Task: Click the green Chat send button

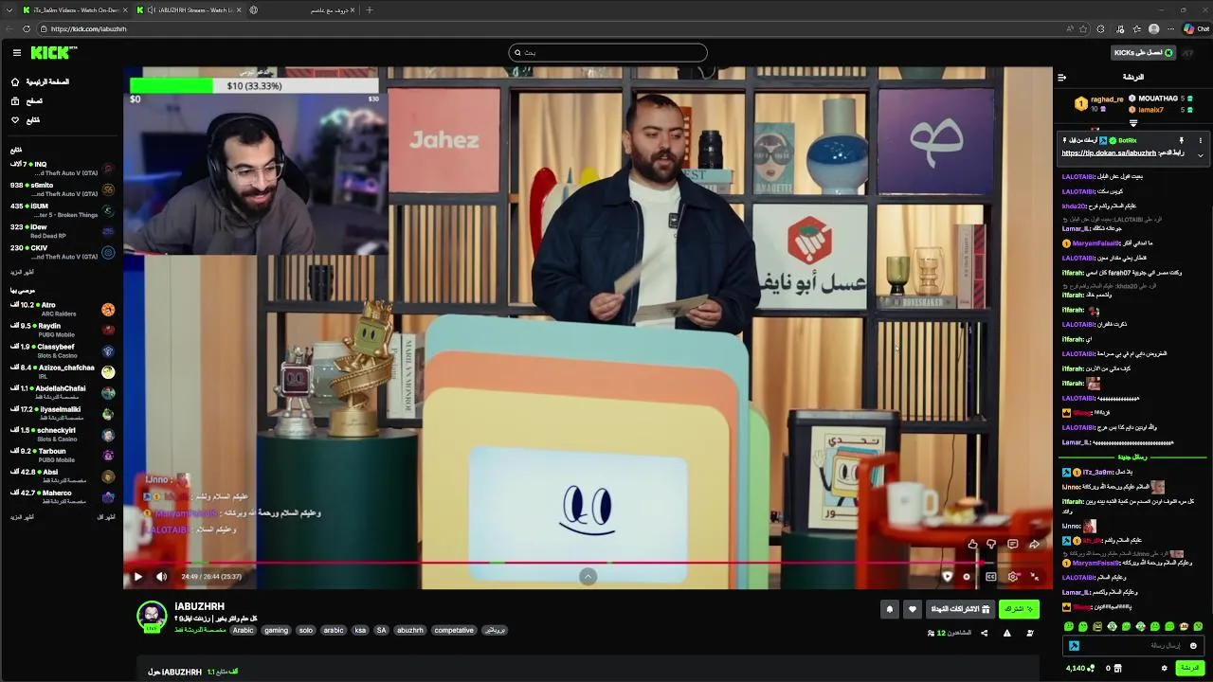Action: [1188, 669]
